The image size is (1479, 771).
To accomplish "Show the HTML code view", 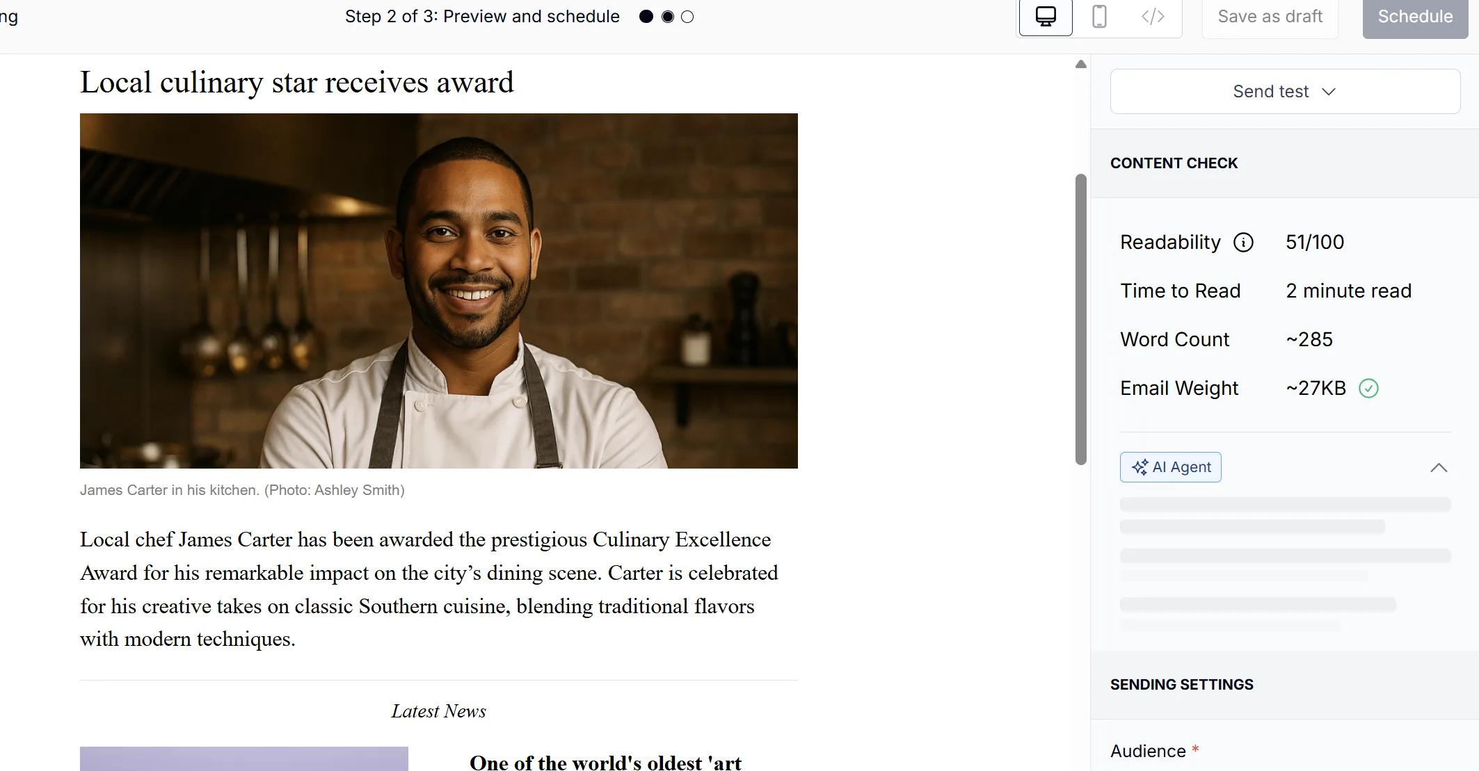I will click(x=1153, y=17).
